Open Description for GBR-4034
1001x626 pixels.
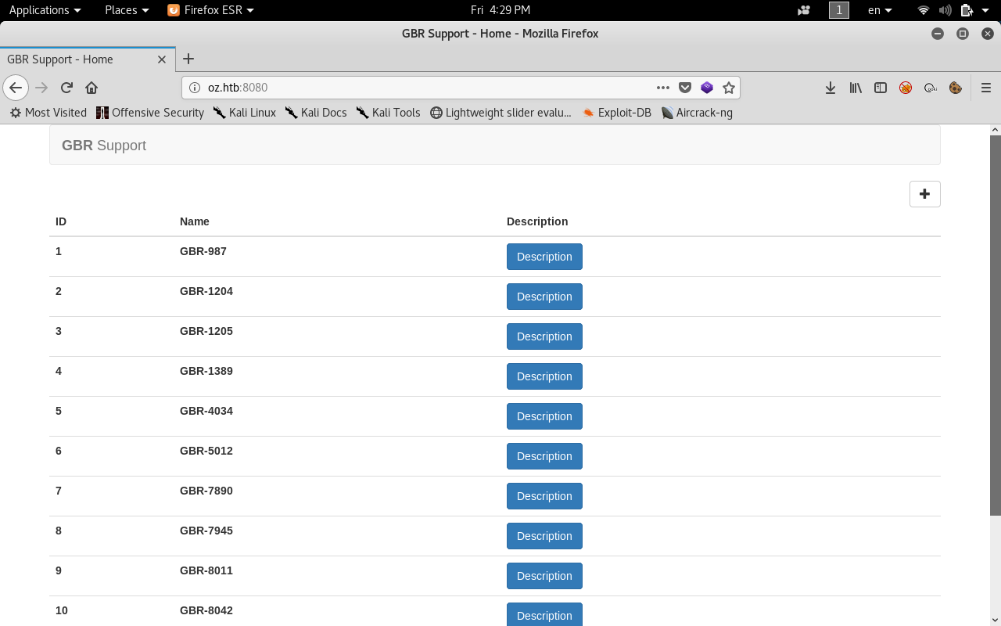click(544, 416)
